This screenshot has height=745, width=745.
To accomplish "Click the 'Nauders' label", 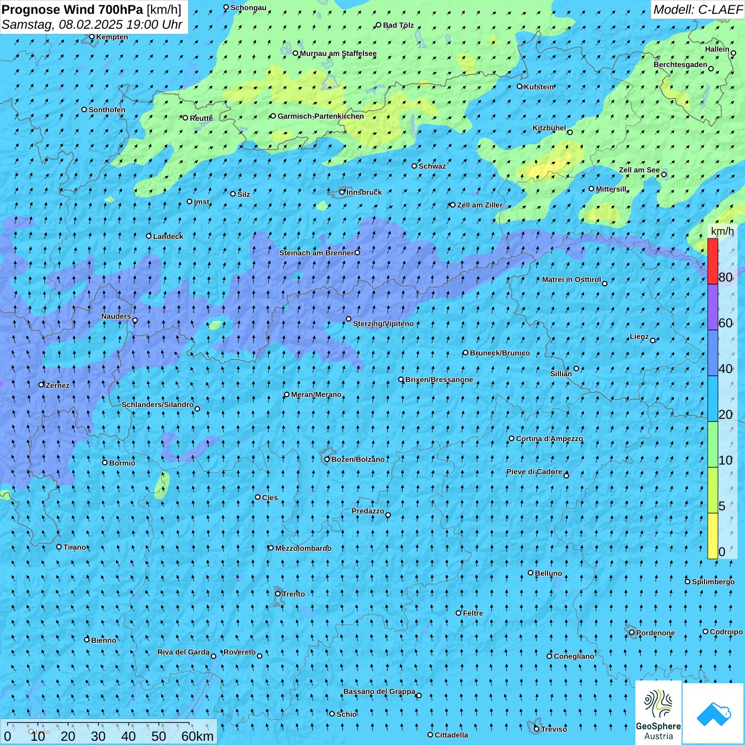I will pyautogui.click(x=115, y=316).
